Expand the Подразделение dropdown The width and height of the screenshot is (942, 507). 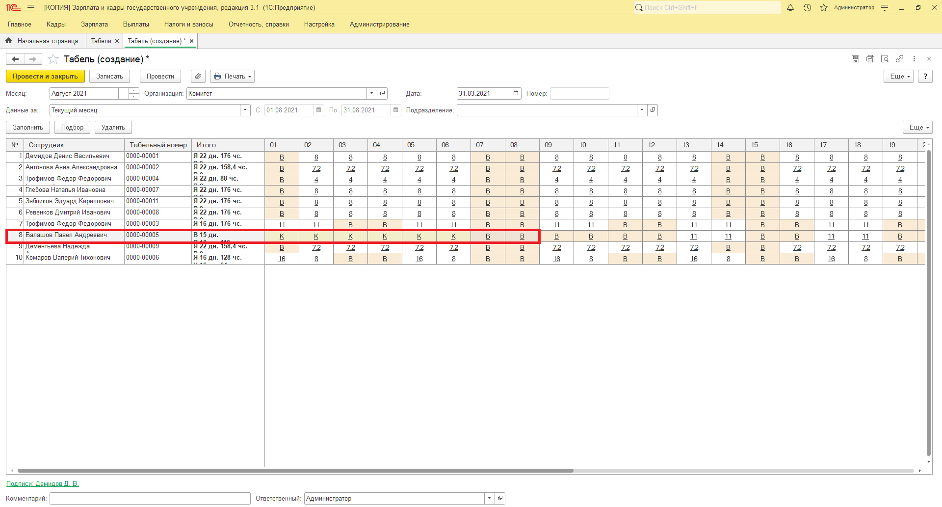642,110
